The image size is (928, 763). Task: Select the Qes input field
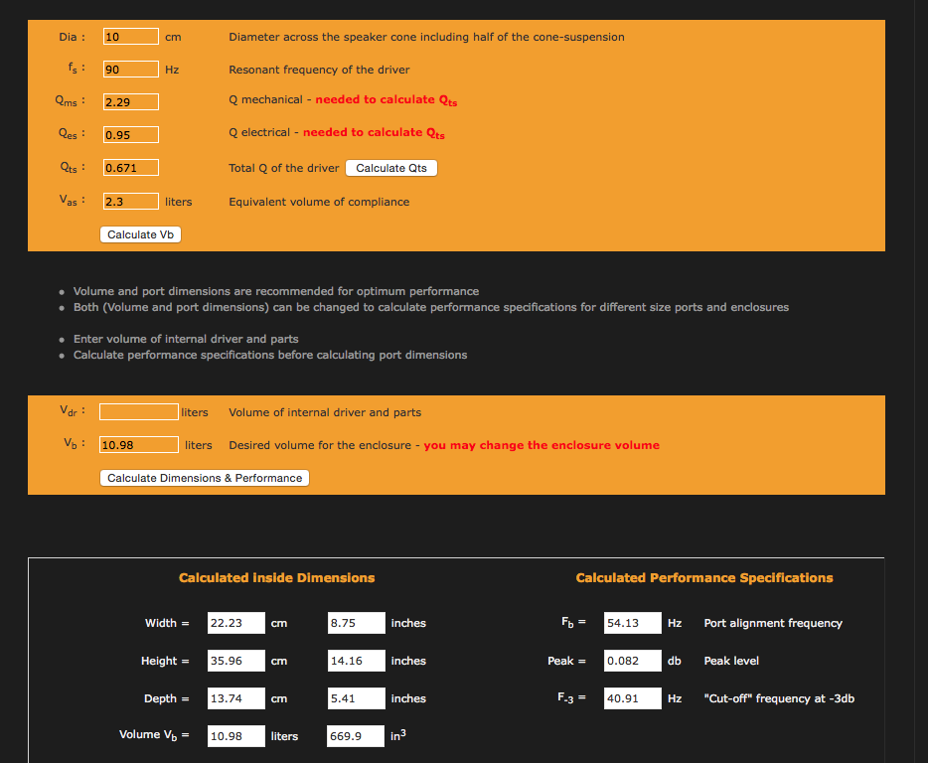[x=131, y=135]
